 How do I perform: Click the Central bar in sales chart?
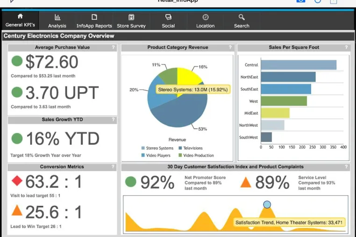click(299, 65)
